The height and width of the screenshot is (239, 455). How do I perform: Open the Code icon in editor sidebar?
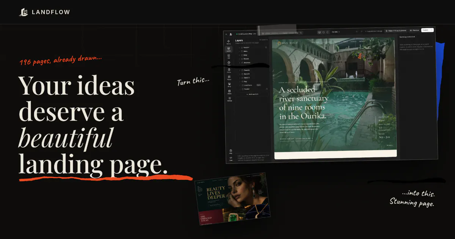[x=230, y=158]
